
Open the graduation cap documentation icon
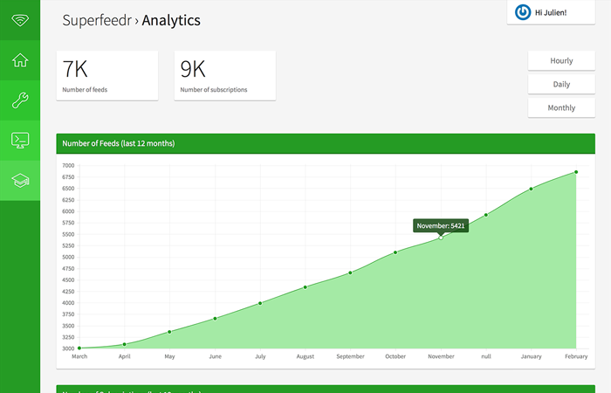point(20,180)
